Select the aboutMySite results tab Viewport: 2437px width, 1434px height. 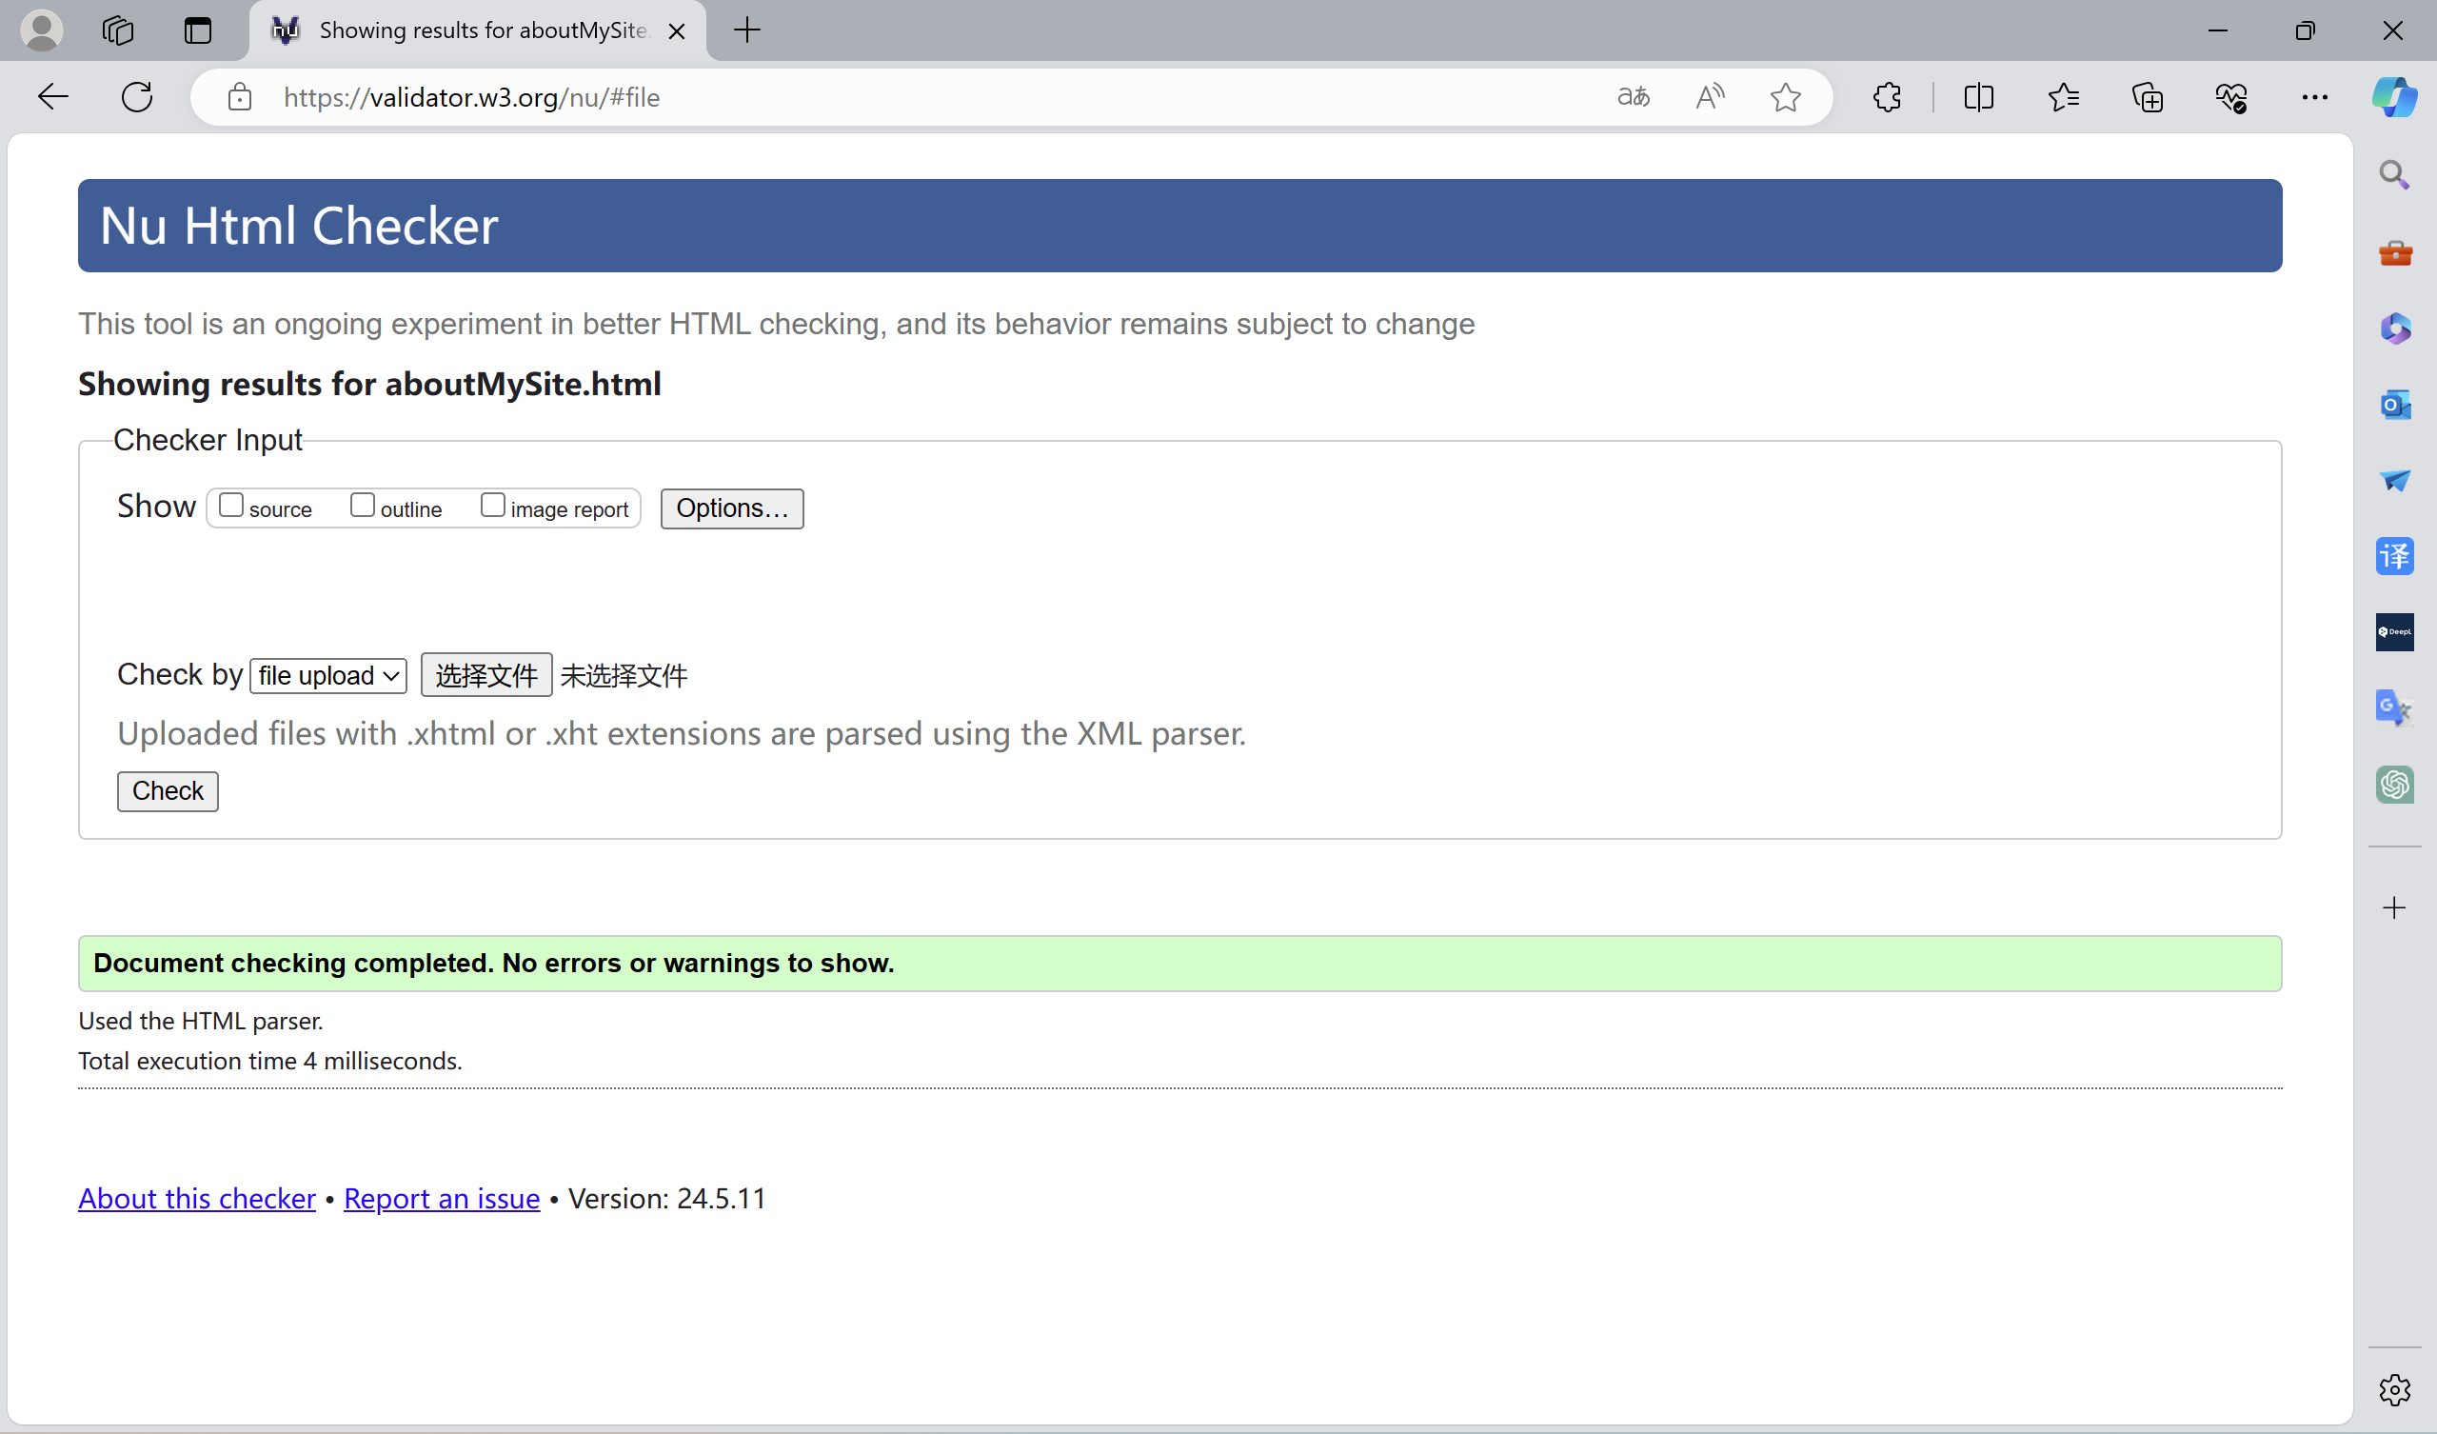point(479,30)
